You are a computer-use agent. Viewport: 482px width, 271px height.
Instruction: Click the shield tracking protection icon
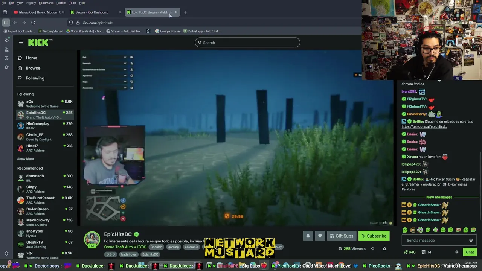click(x=71, y=23)
